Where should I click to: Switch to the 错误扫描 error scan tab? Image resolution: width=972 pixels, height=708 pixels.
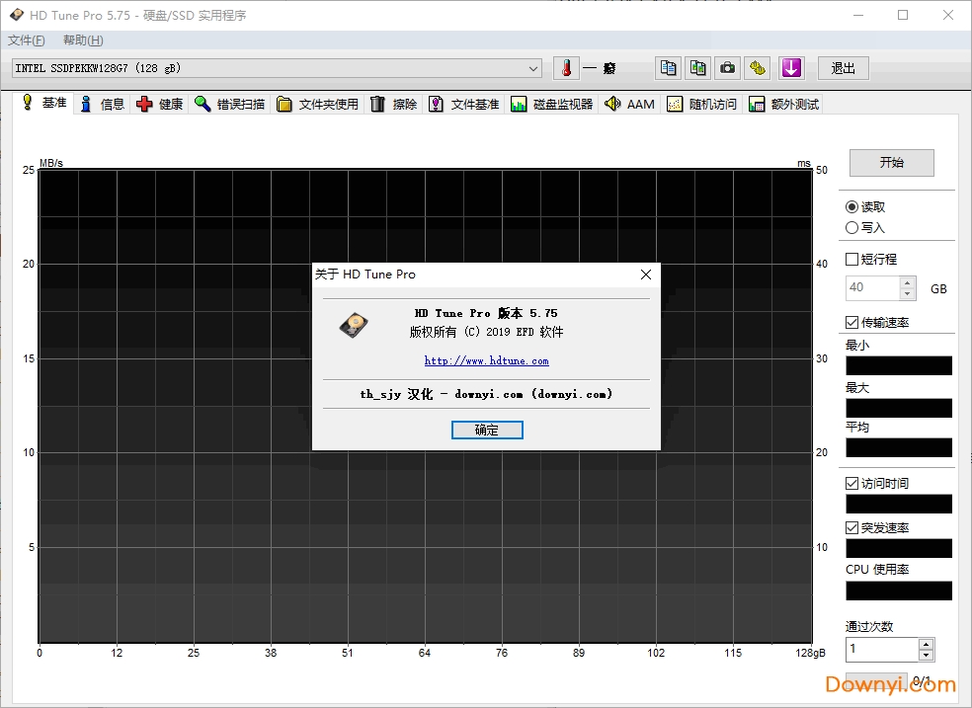[x=230, y=104]
